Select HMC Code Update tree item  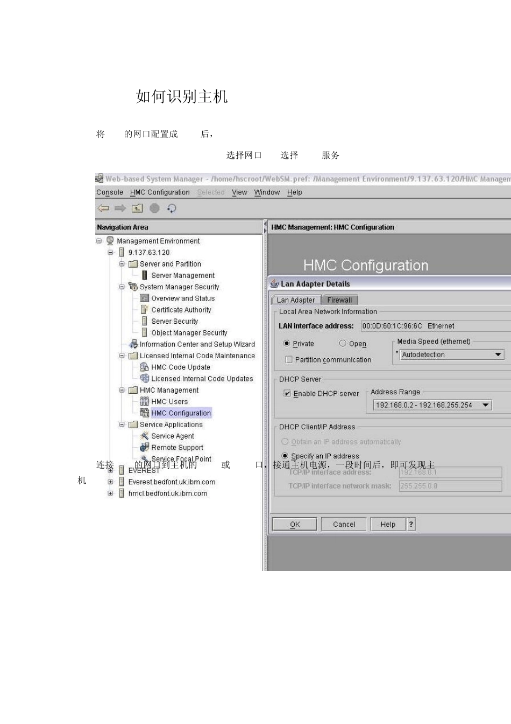pyautogui.click(x=181, y=367)
